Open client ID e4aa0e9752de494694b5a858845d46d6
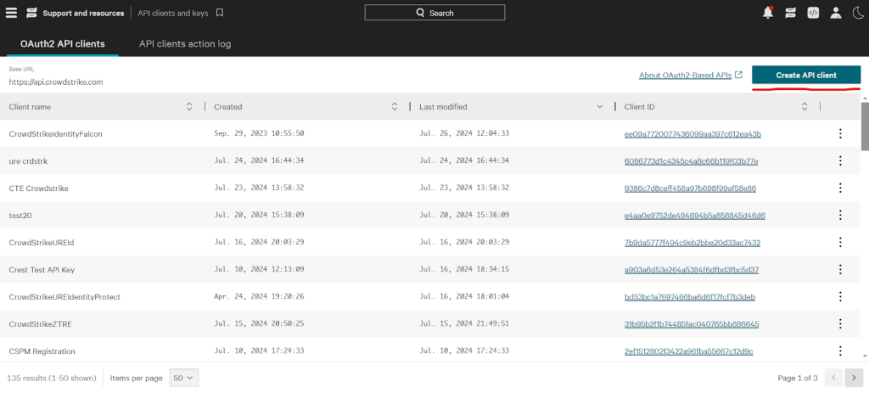Screen dimensions: 869x393 click(x=695, y=215)
